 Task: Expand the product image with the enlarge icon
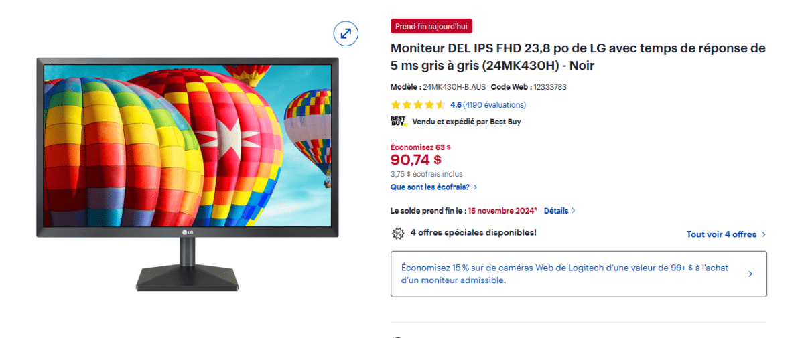[x=346, y=33]
